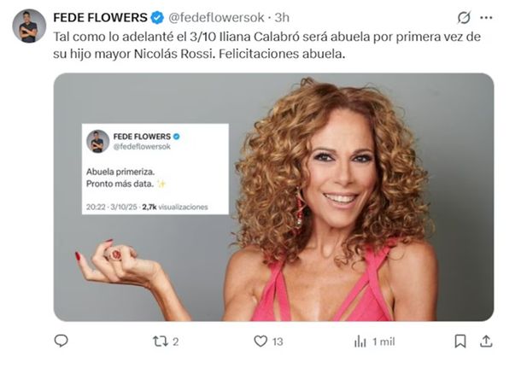This screenshot has height=380, width=521.
Task: Open the FEDE FLOWERS profile avatar
Action: click(28, 26)
